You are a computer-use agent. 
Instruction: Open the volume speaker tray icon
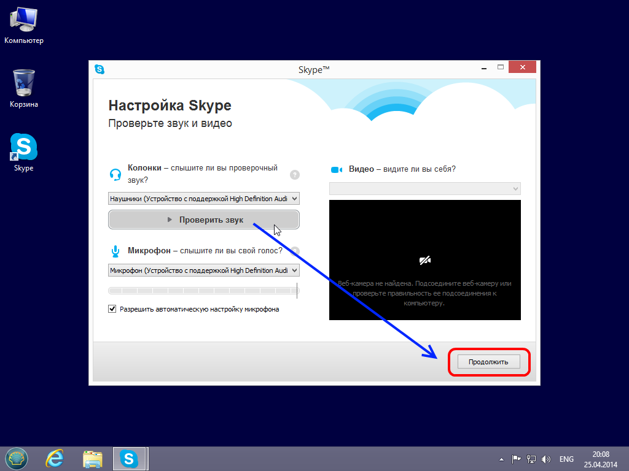546,459
